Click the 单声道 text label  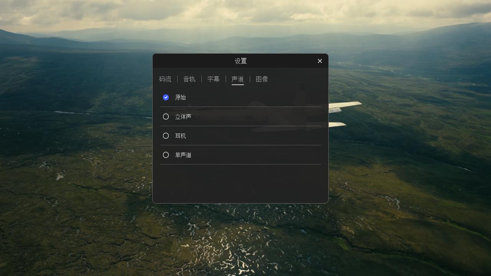click(183, 155)
